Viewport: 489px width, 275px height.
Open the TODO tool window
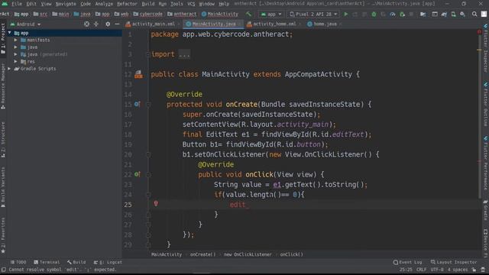click(x=18, y=262)
